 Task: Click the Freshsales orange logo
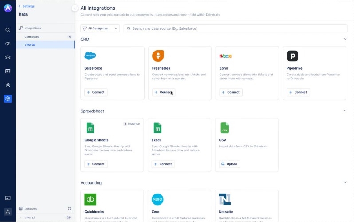[x=158, y=56]
